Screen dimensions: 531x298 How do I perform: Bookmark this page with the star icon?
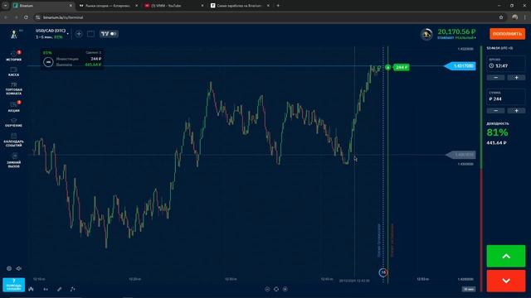point(501,17)
